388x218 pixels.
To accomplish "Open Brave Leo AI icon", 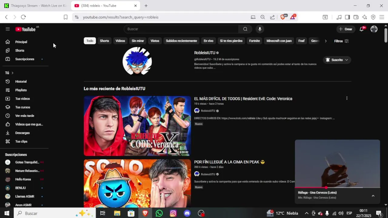I will (x=364, y=17).
